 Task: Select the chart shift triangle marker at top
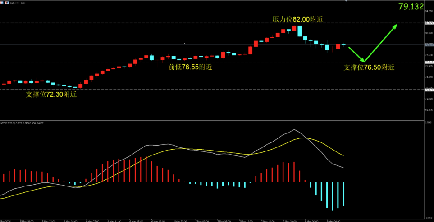(346, 1)
